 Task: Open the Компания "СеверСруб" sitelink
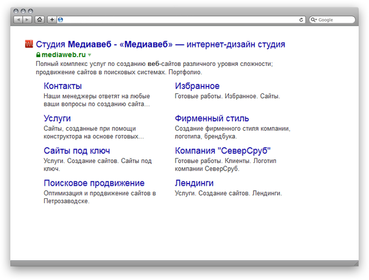pos(223,151)
